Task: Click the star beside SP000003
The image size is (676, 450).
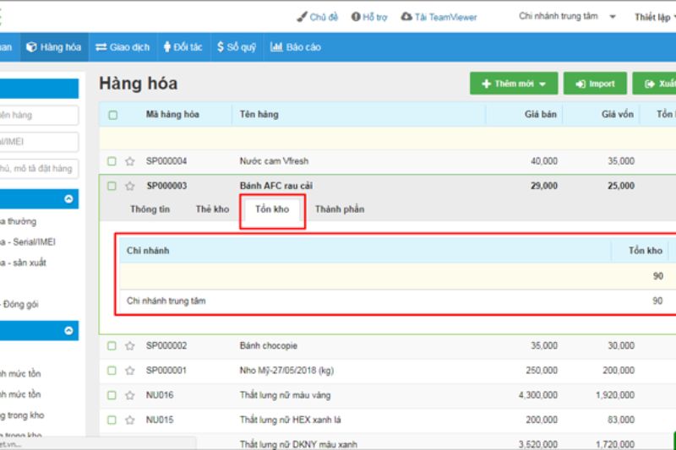Action: (130, 187)
